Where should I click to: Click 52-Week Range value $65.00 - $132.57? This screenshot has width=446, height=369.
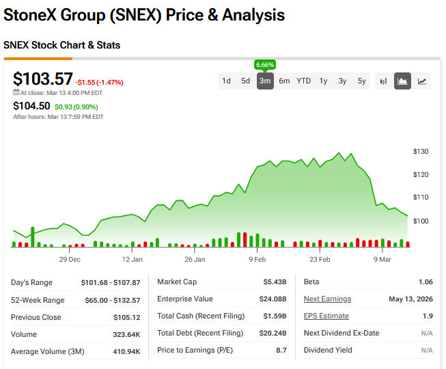click(x=112, y=300)
